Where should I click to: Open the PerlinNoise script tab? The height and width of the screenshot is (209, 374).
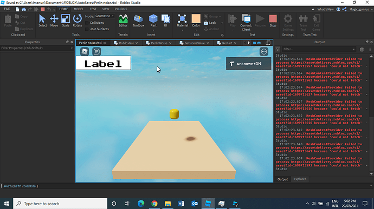click(x=159, y=43)
